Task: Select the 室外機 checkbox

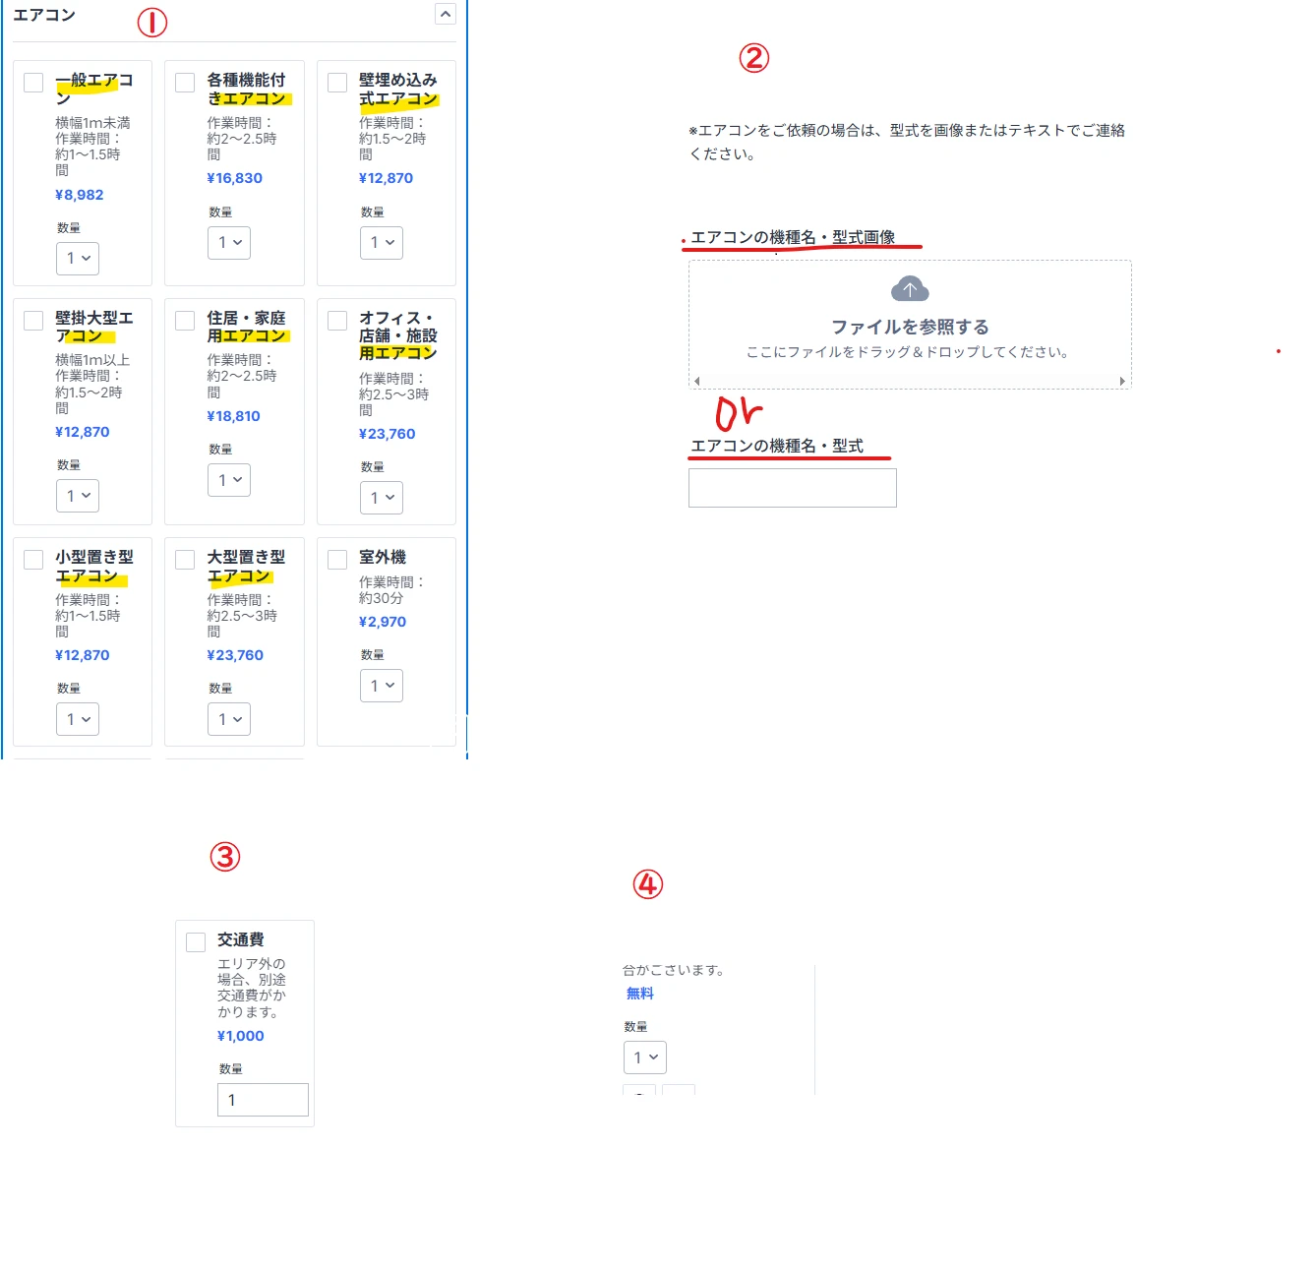Action: click(x=336, y=558)
